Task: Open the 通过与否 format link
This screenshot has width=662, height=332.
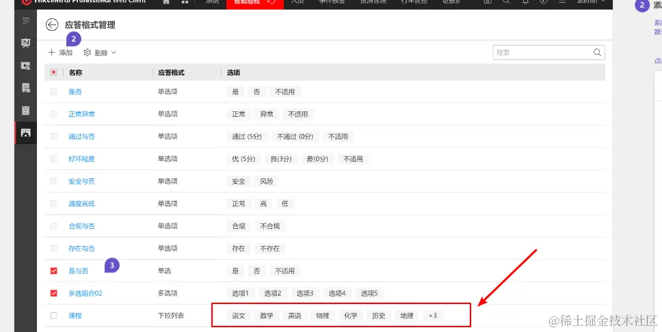Action: click(x=81, y=136)
